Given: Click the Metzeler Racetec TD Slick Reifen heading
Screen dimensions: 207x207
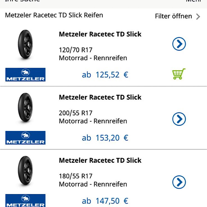Looking at the screenshot, I should tap(54, 15).
